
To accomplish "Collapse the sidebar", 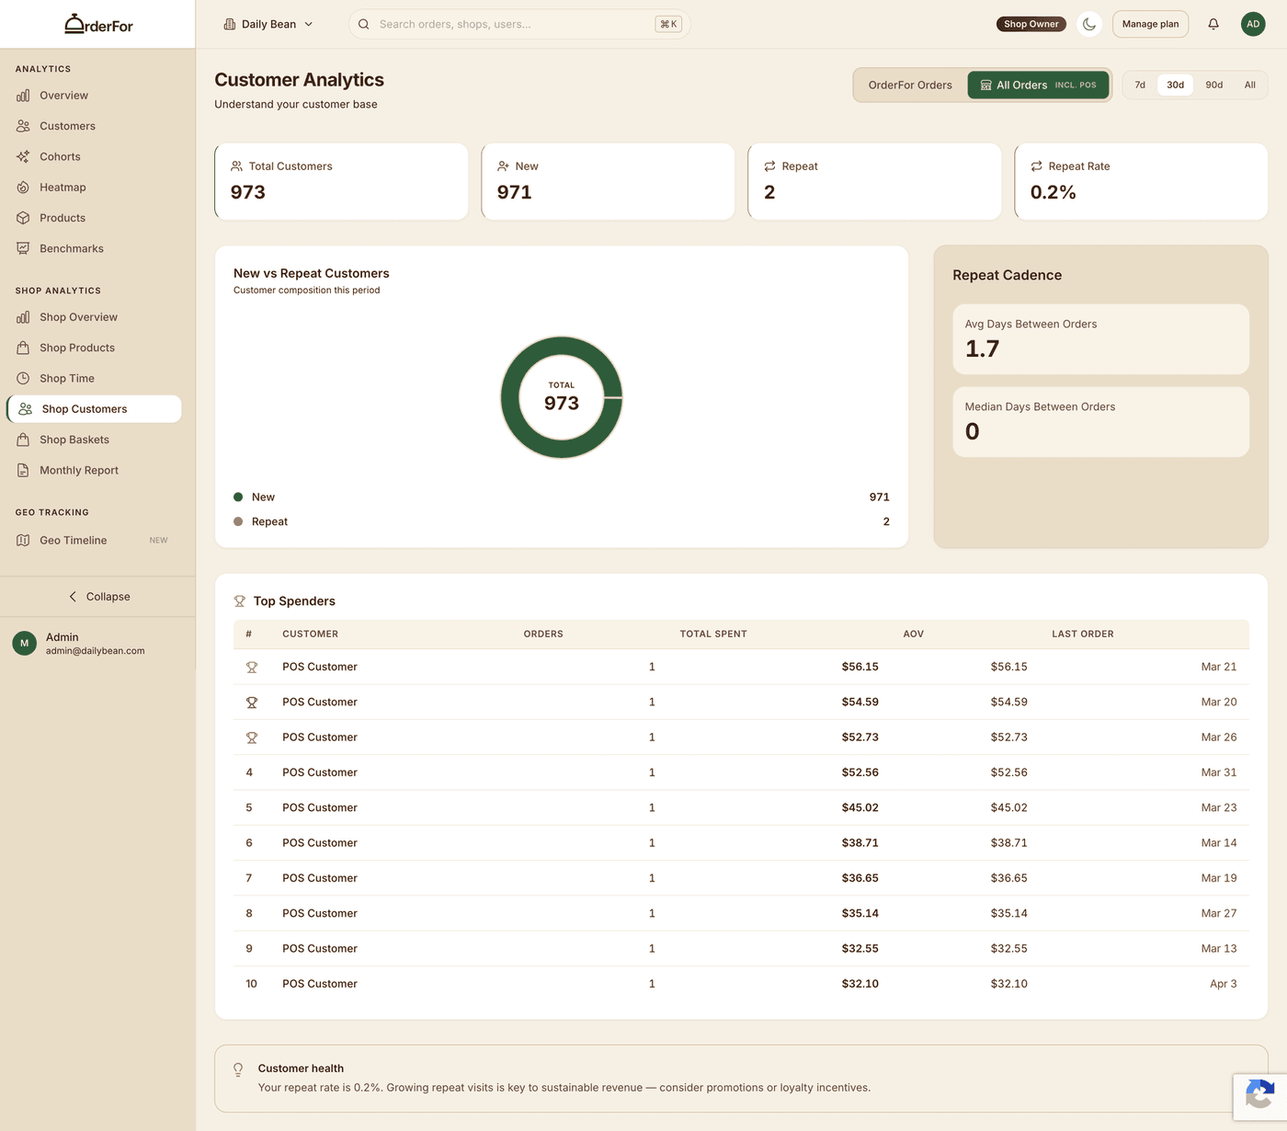I will coord(98,597).
